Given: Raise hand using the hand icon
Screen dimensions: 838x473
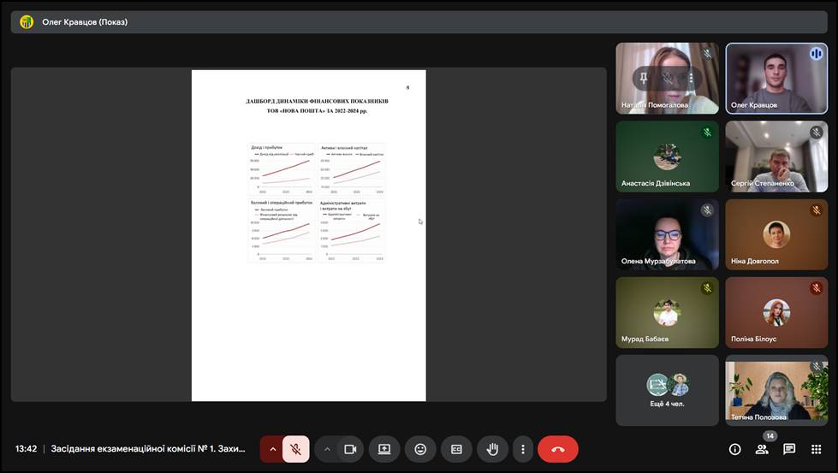Looking at the screenshot, I should (x=492, y=449).
